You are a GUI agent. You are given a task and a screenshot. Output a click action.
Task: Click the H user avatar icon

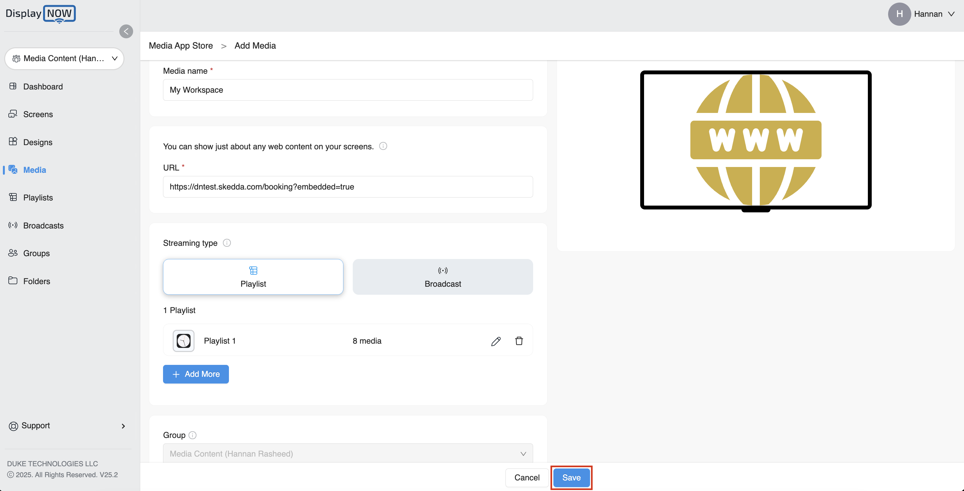coord(899,14)
